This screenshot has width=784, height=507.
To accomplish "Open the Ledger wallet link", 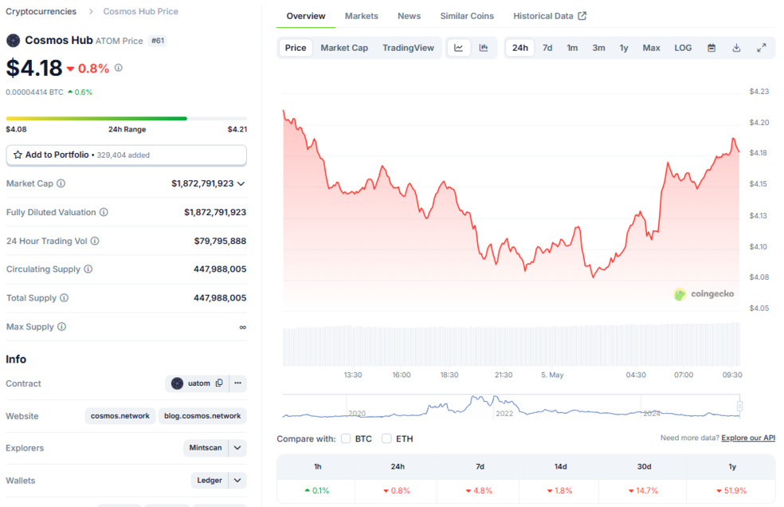I will click(210, 481).
